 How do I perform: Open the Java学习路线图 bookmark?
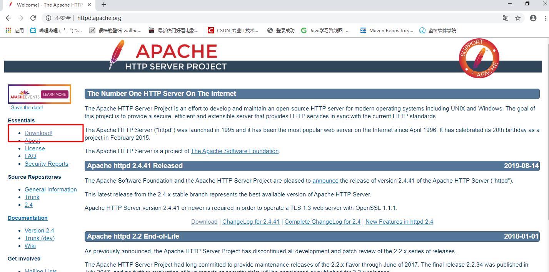tap(325, 30)
